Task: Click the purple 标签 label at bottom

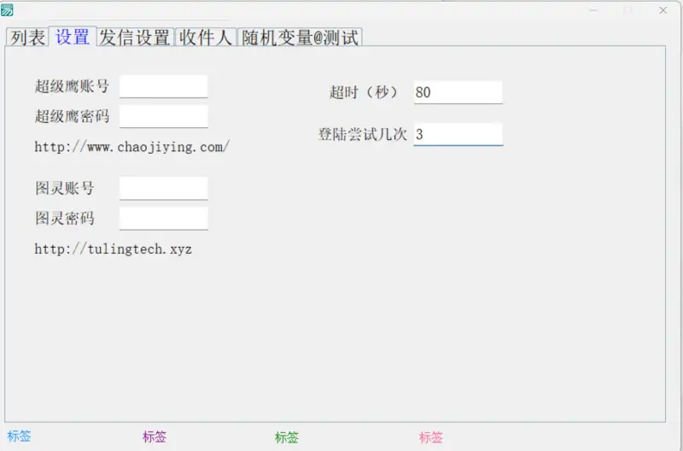Action: tap(155, 437)
